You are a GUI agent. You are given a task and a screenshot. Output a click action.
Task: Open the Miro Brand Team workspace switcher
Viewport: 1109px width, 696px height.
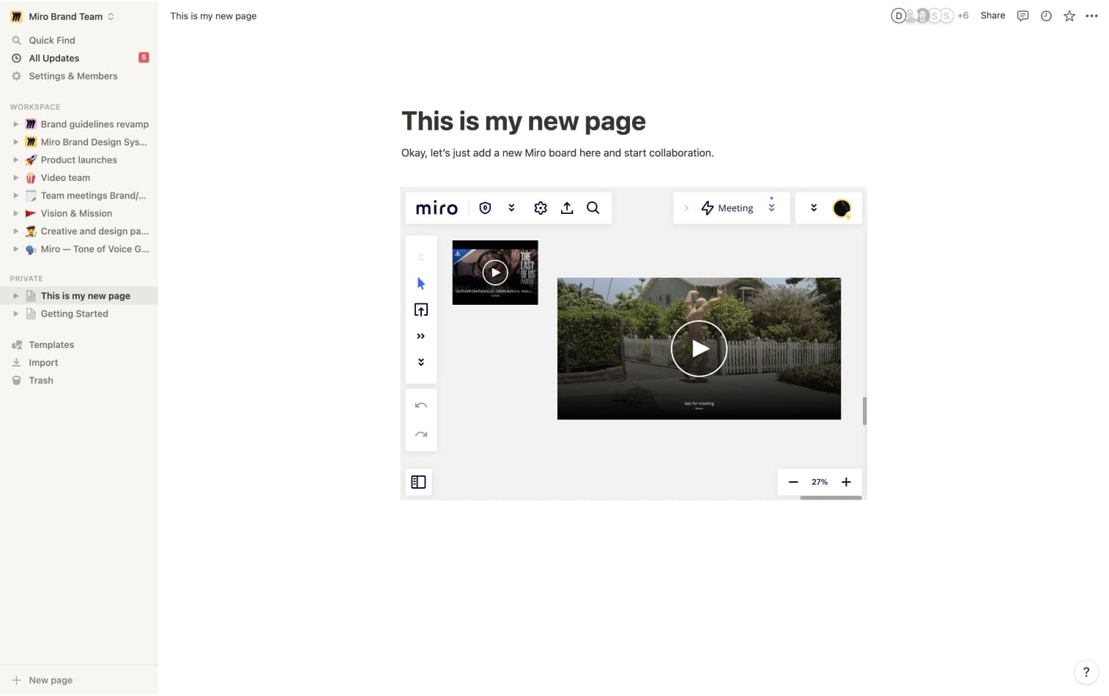click(x=62, y=16)
